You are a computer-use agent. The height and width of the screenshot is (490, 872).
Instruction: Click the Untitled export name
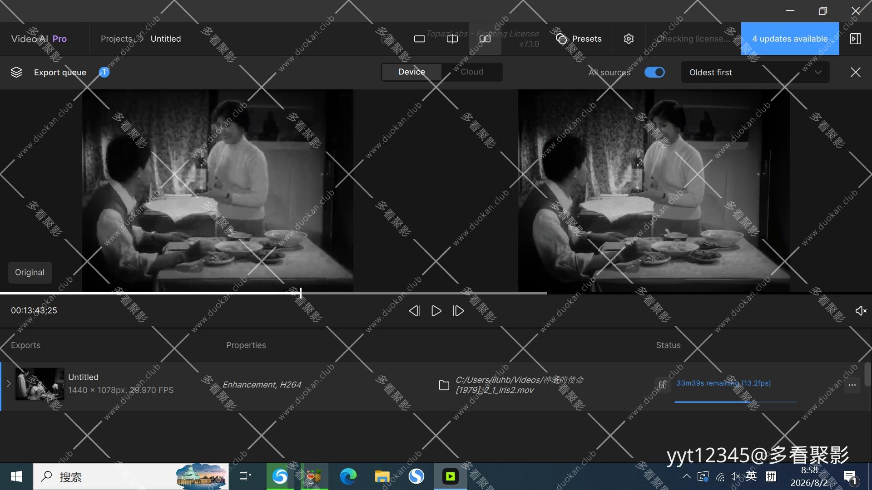coord(83,377)
